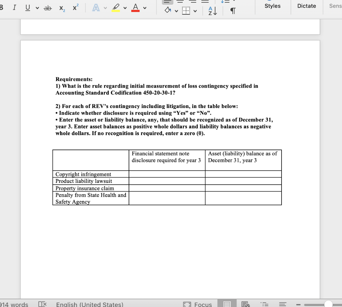Start Dictate
This screenshot has width=342, height=307.
pos(307,6)
